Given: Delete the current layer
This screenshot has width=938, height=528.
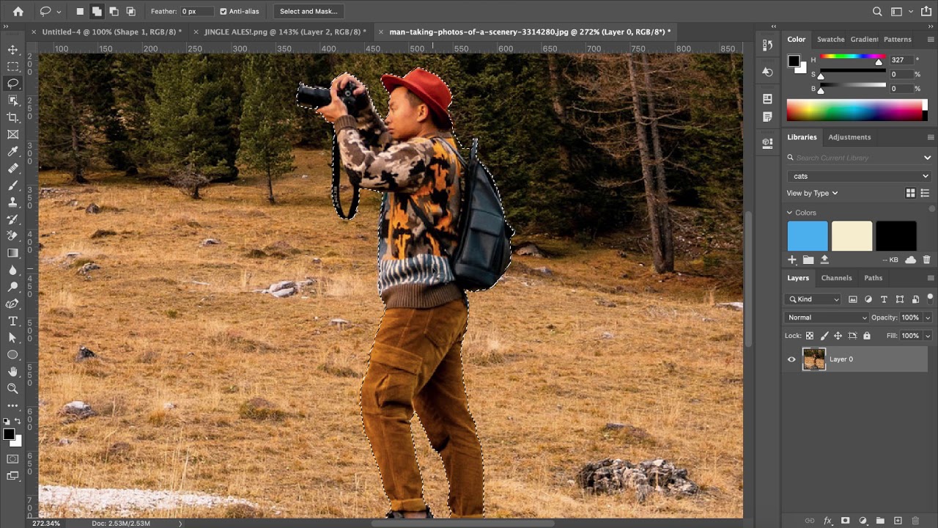Looking at the screenshot, I should point(915,521).
